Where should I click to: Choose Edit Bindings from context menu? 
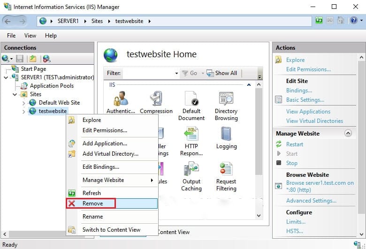coord(112,167)
